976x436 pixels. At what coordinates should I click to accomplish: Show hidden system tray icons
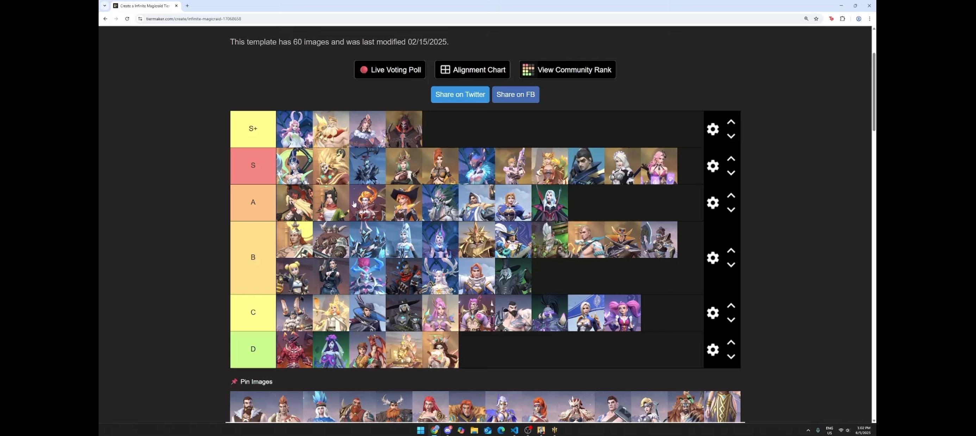click(x=808, y=430)
